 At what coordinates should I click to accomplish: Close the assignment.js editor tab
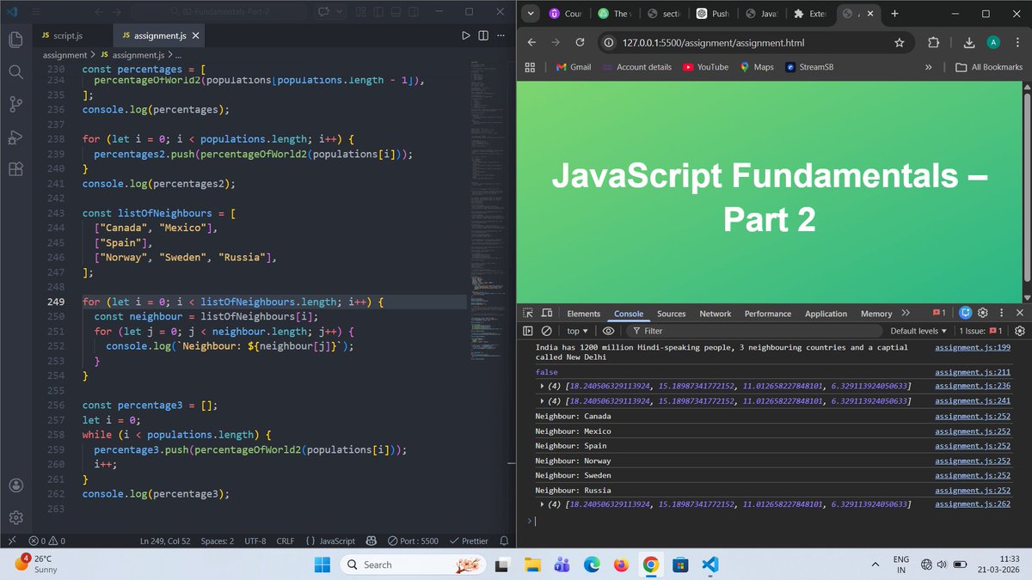click(x=195, y=36)
